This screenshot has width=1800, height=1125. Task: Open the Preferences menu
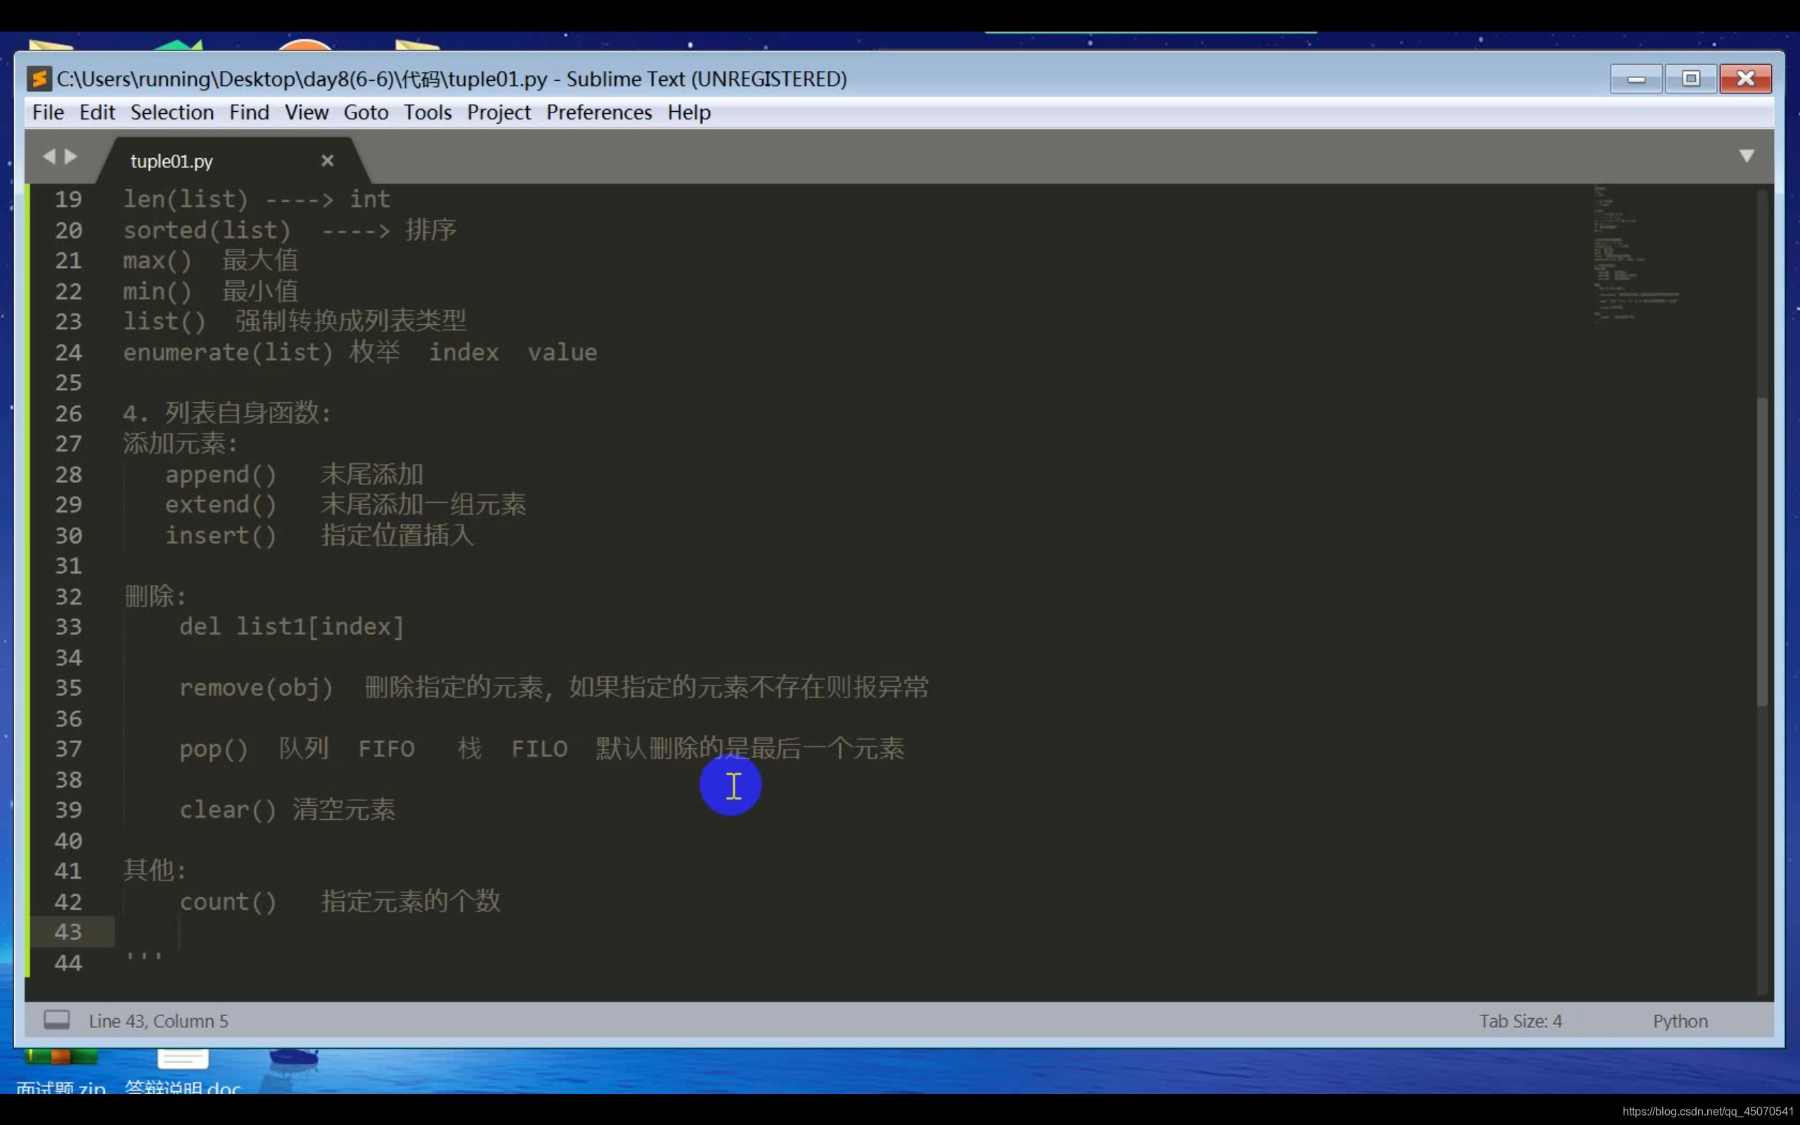(x=598, y=112)
